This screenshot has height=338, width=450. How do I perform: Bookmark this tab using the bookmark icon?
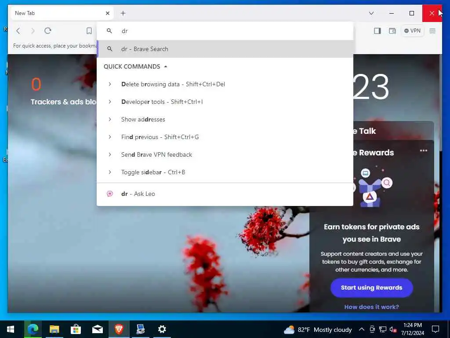click(89, 31)
